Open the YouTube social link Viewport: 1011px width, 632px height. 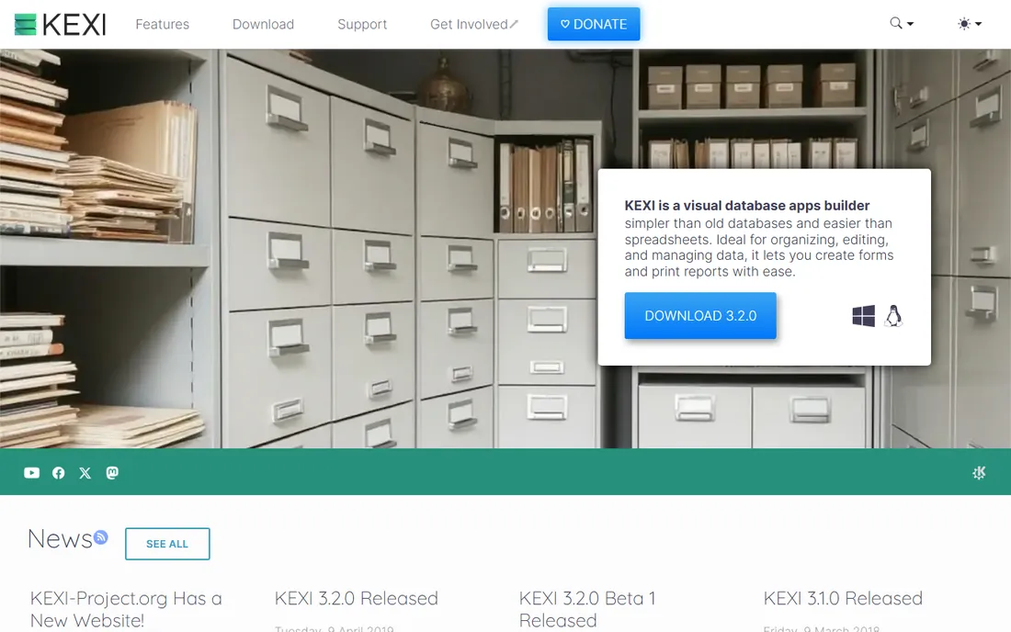click(31, 473)
